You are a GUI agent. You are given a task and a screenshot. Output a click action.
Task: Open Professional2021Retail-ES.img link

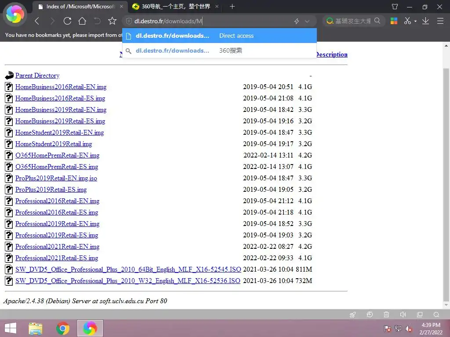[57, 258]
